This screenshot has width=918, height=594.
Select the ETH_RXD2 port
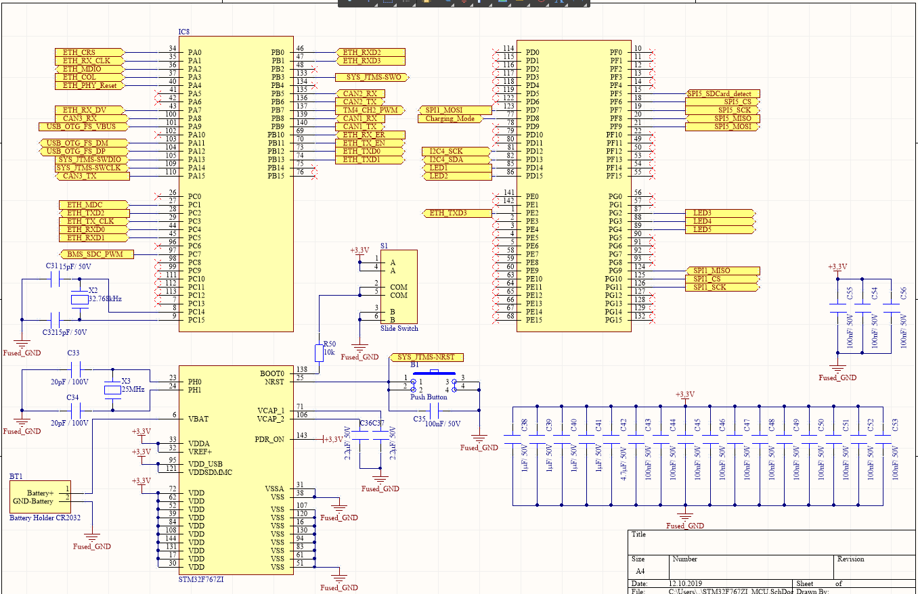pyautogui.click(x=370, y=52)
